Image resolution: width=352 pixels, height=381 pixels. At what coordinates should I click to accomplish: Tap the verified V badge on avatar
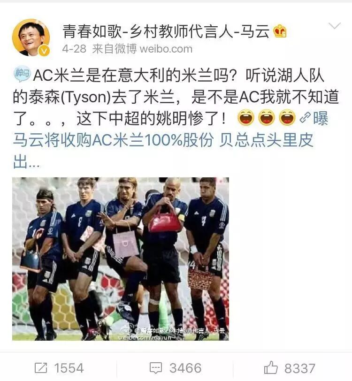(x=44, y=51)
